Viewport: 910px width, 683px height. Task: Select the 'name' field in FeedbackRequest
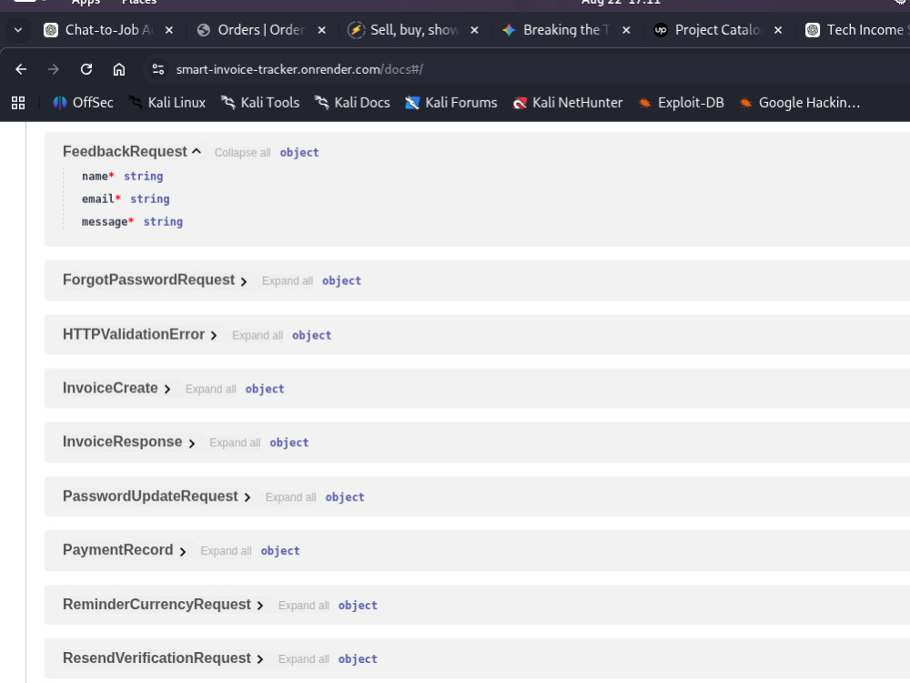pyautogui.click(x=95, y=177)
